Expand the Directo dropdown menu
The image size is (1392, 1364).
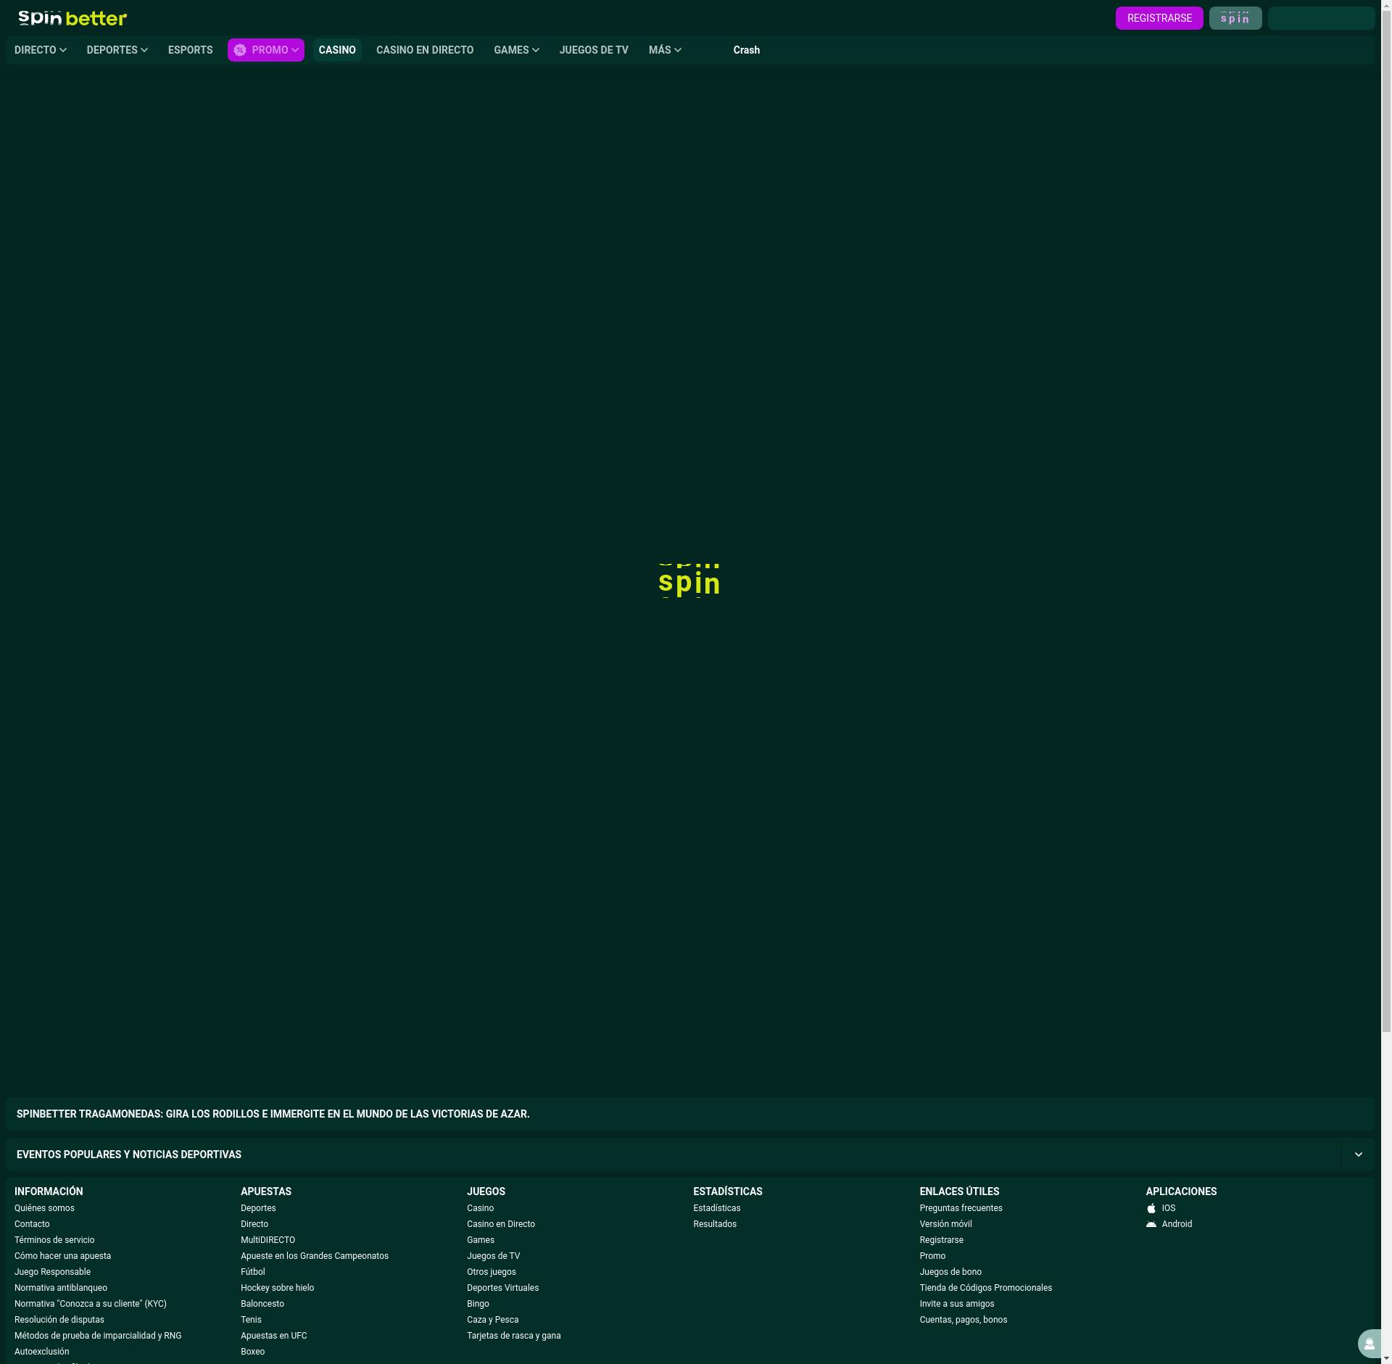tap(41, 50)
